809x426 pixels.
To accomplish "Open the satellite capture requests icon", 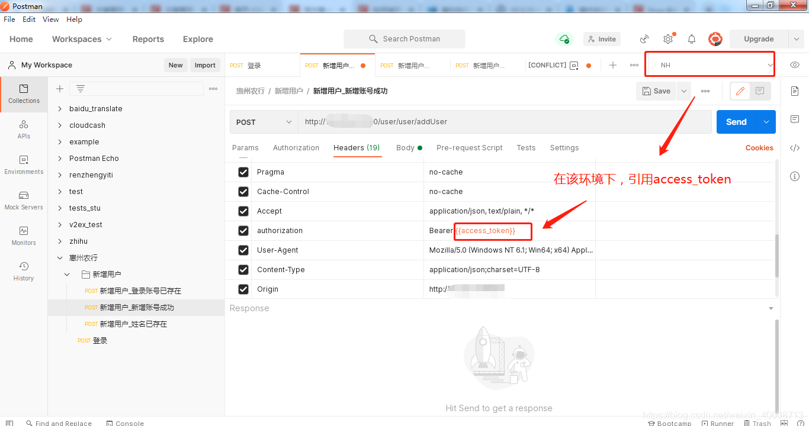I will click(x=644, y=39).
